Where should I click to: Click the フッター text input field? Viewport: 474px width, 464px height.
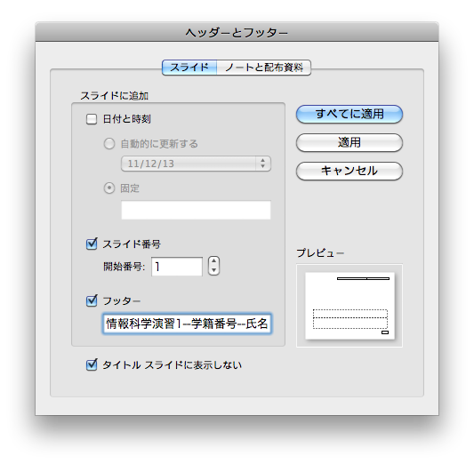point(187,324)
